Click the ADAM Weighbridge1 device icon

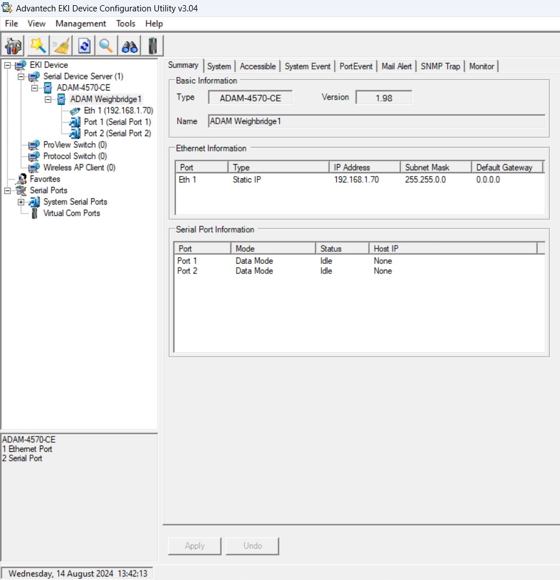pyautogui.click(x=62, y=99)
